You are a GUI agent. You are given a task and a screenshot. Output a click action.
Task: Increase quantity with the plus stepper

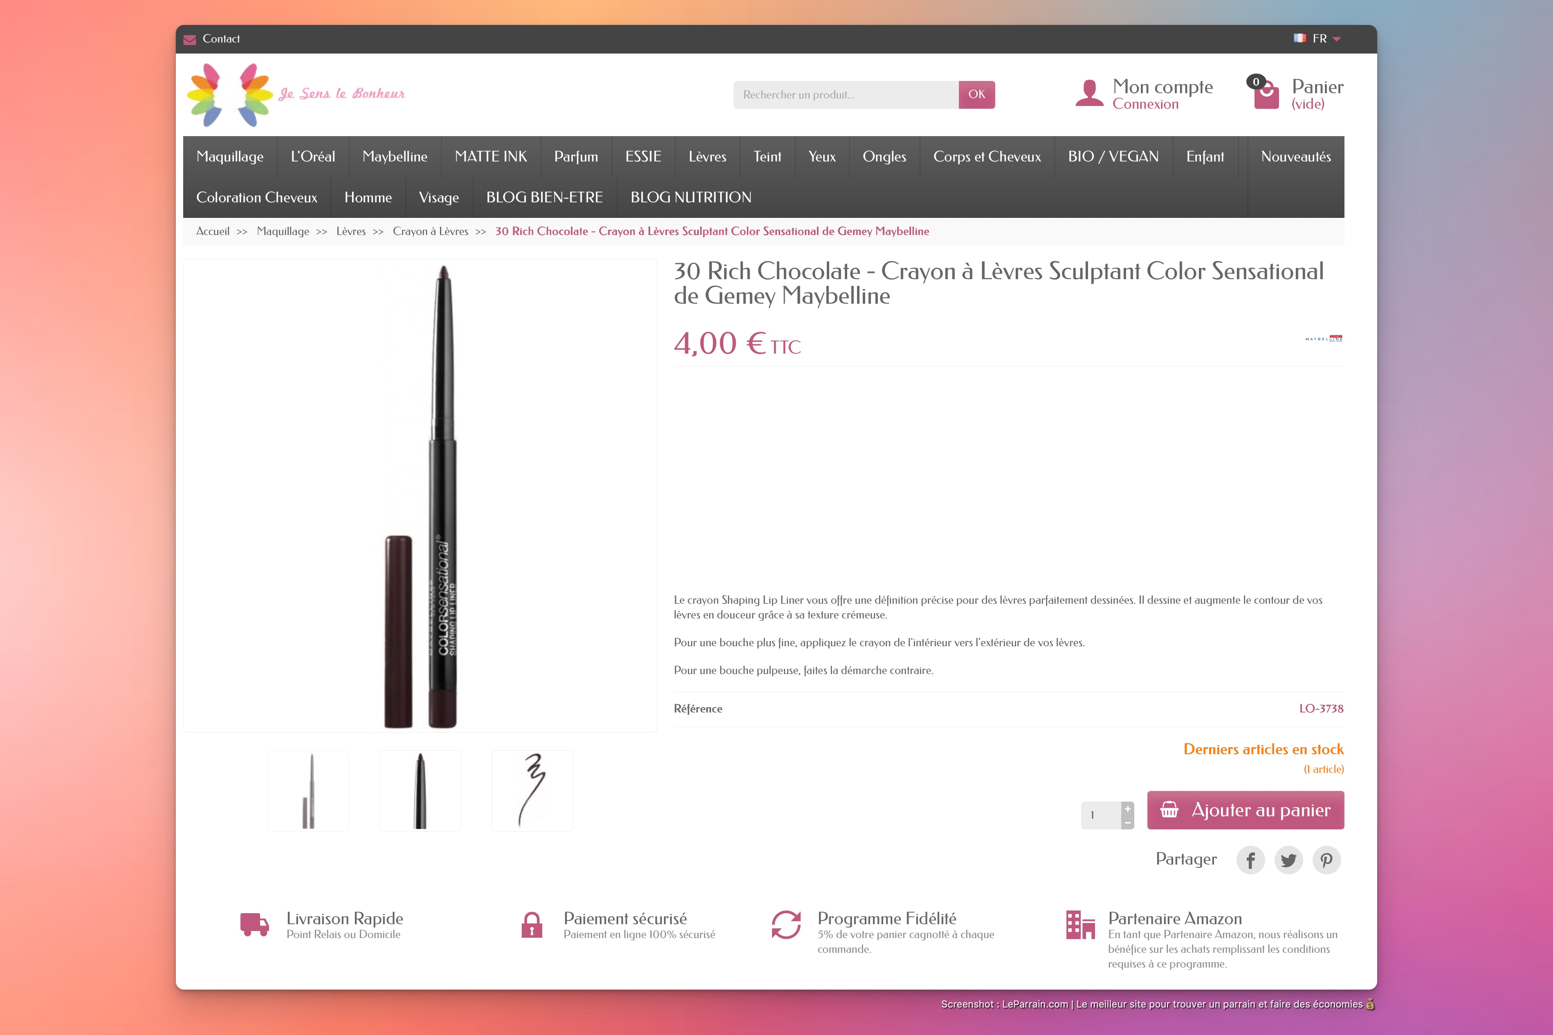(1128, 809)
